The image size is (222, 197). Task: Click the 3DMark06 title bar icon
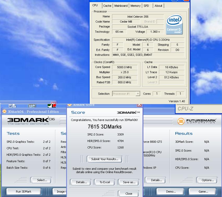pos(4,111)
